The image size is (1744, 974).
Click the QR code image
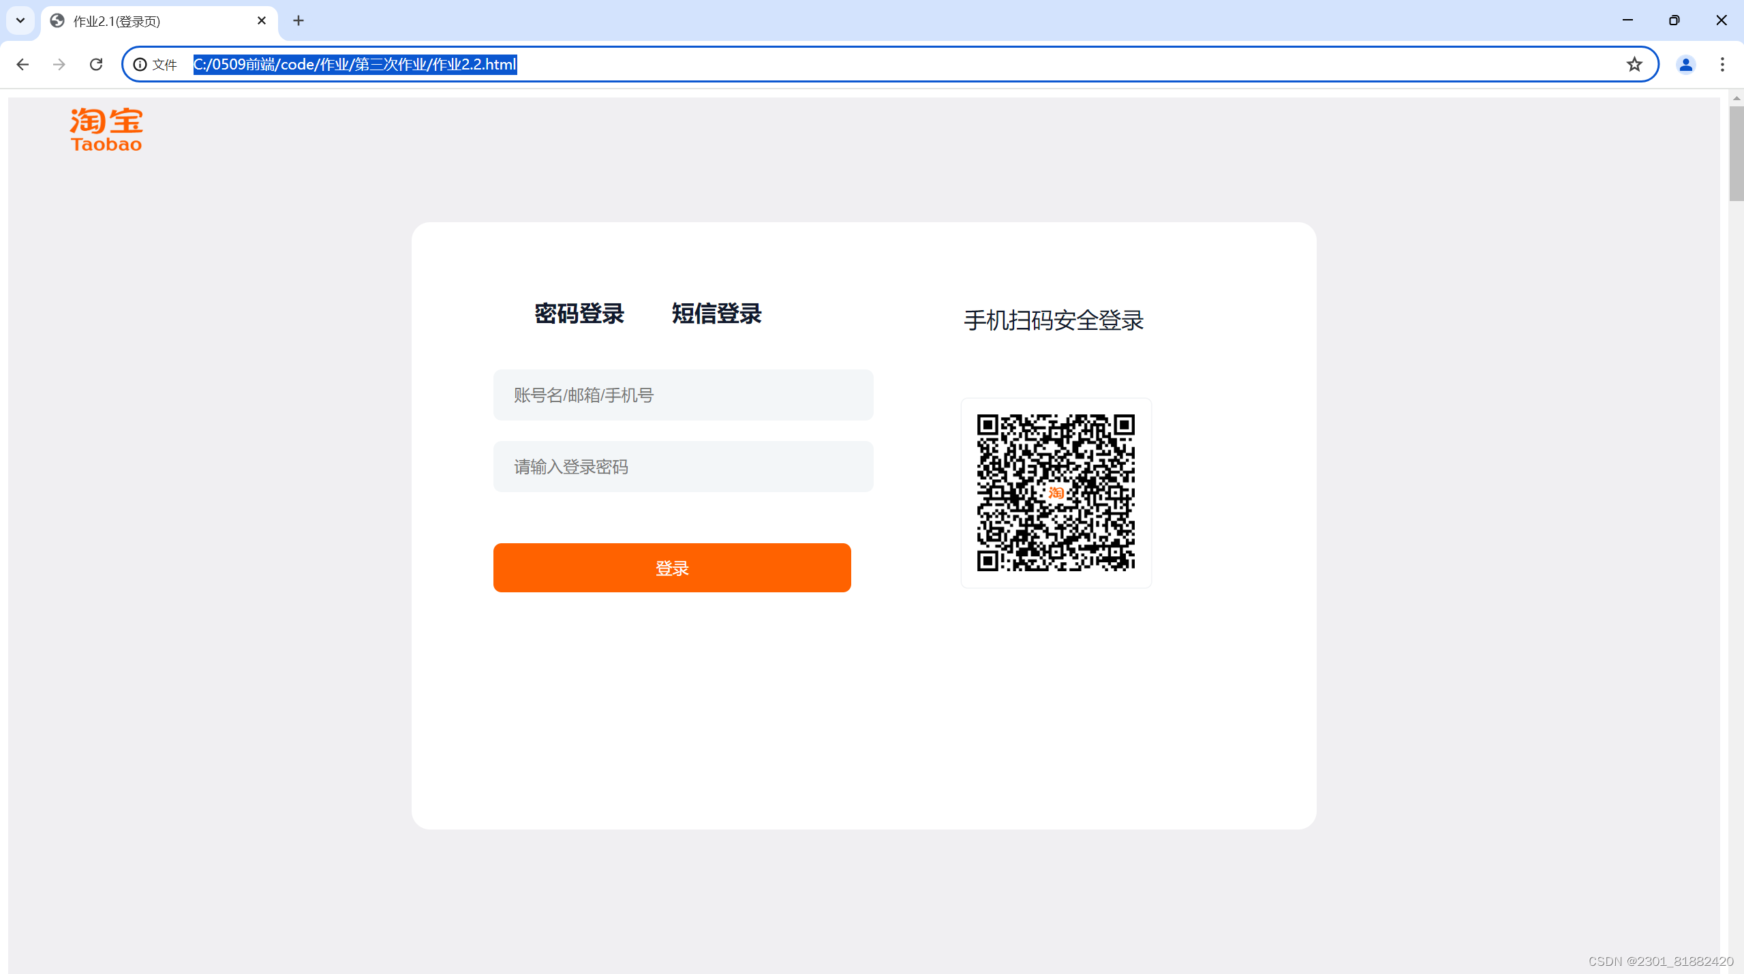[x=1056, y=493]
